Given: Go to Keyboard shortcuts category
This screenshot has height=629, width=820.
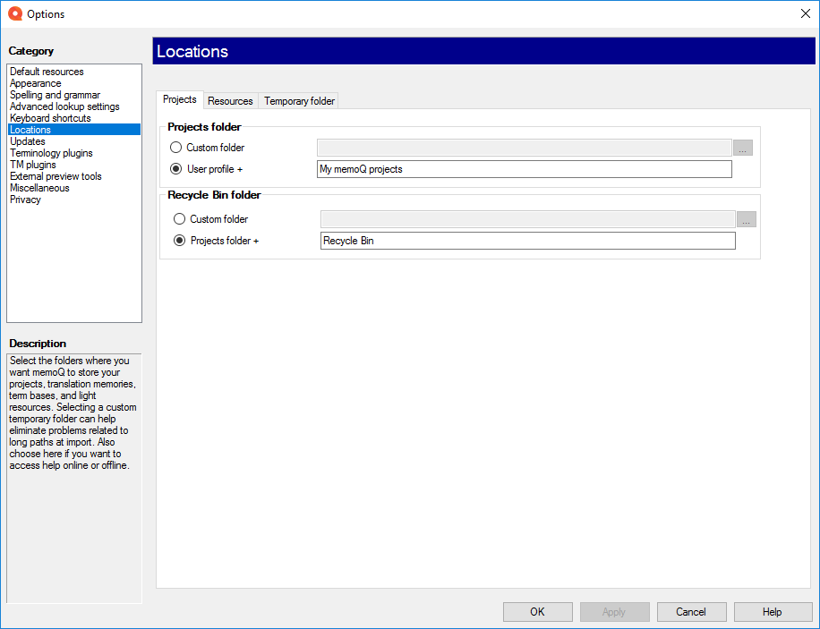Looking at the screenshot, I should click(50, 118).
